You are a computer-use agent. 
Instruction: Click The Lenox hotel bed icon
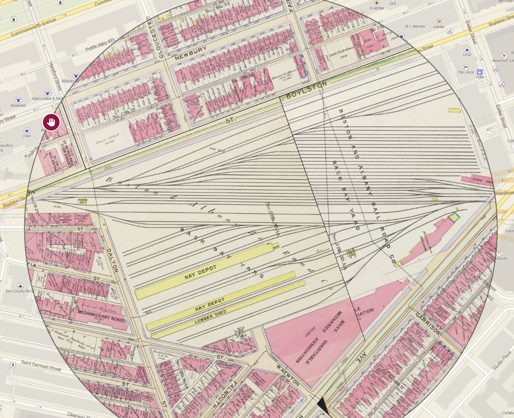tap(466, 67)
